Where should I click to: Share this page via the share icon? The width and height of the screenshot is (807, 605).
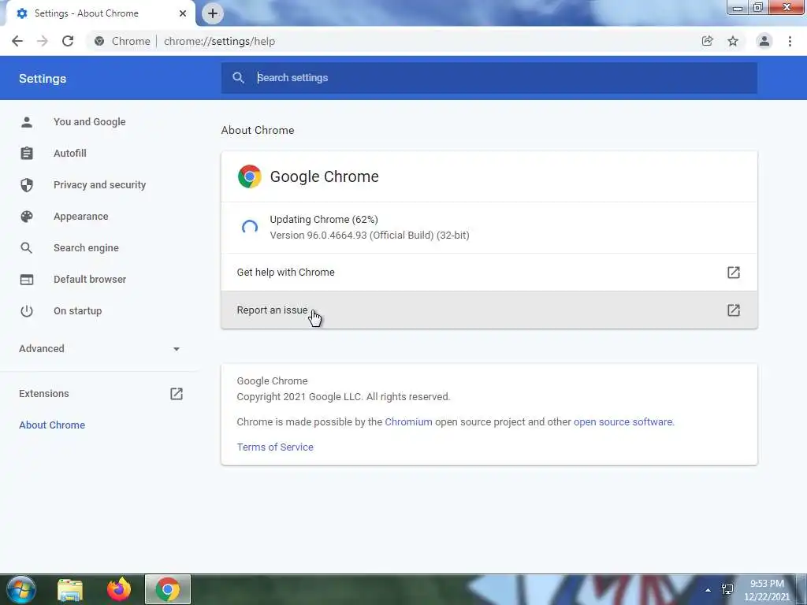(707, 41)
